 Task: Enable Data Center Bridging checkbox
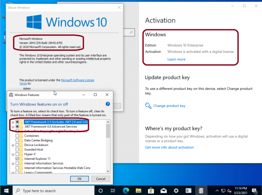[17, 140]
